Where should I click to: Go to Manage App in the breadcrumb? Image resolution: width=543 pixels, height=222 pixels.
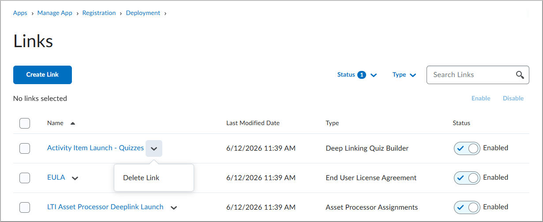(55, 13)
